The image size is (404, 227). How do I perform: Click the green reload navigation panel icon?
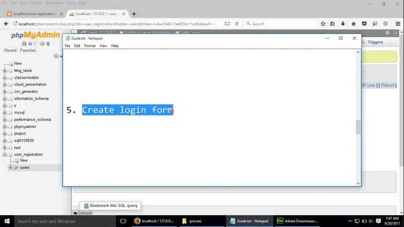click(x=48, y=44)
